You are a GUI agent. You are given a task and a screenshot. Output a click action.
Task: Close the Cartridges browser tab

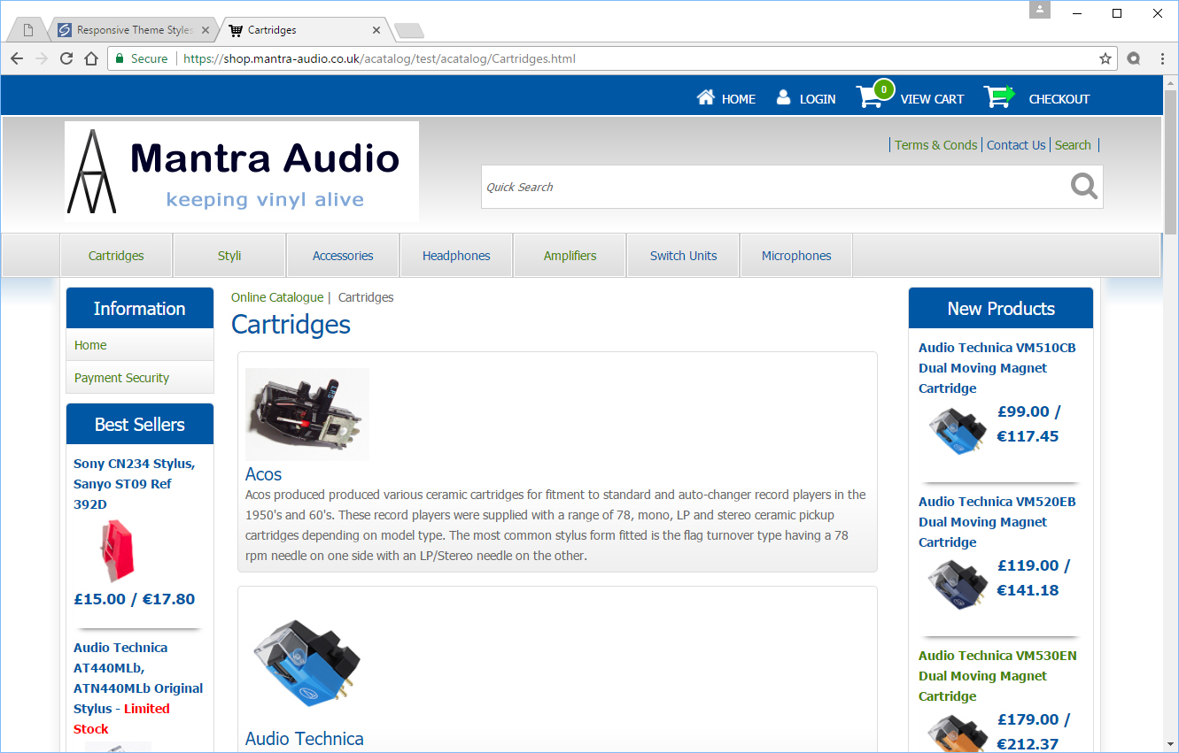tap(376, 30)
